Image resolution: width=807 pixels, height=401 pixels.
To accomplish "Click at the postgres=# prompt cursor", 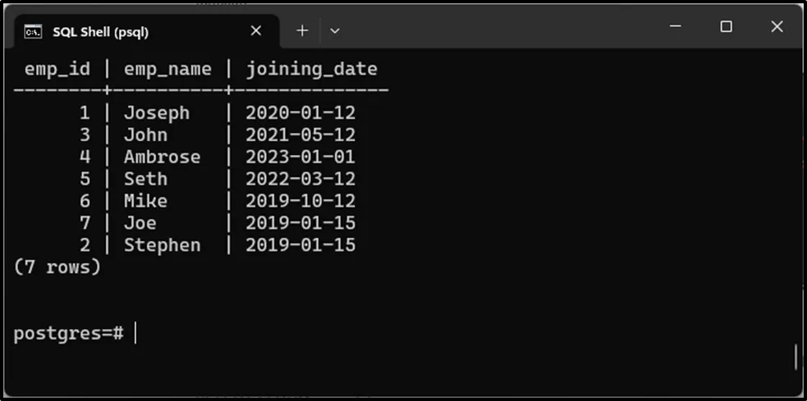I will (135, 333).
